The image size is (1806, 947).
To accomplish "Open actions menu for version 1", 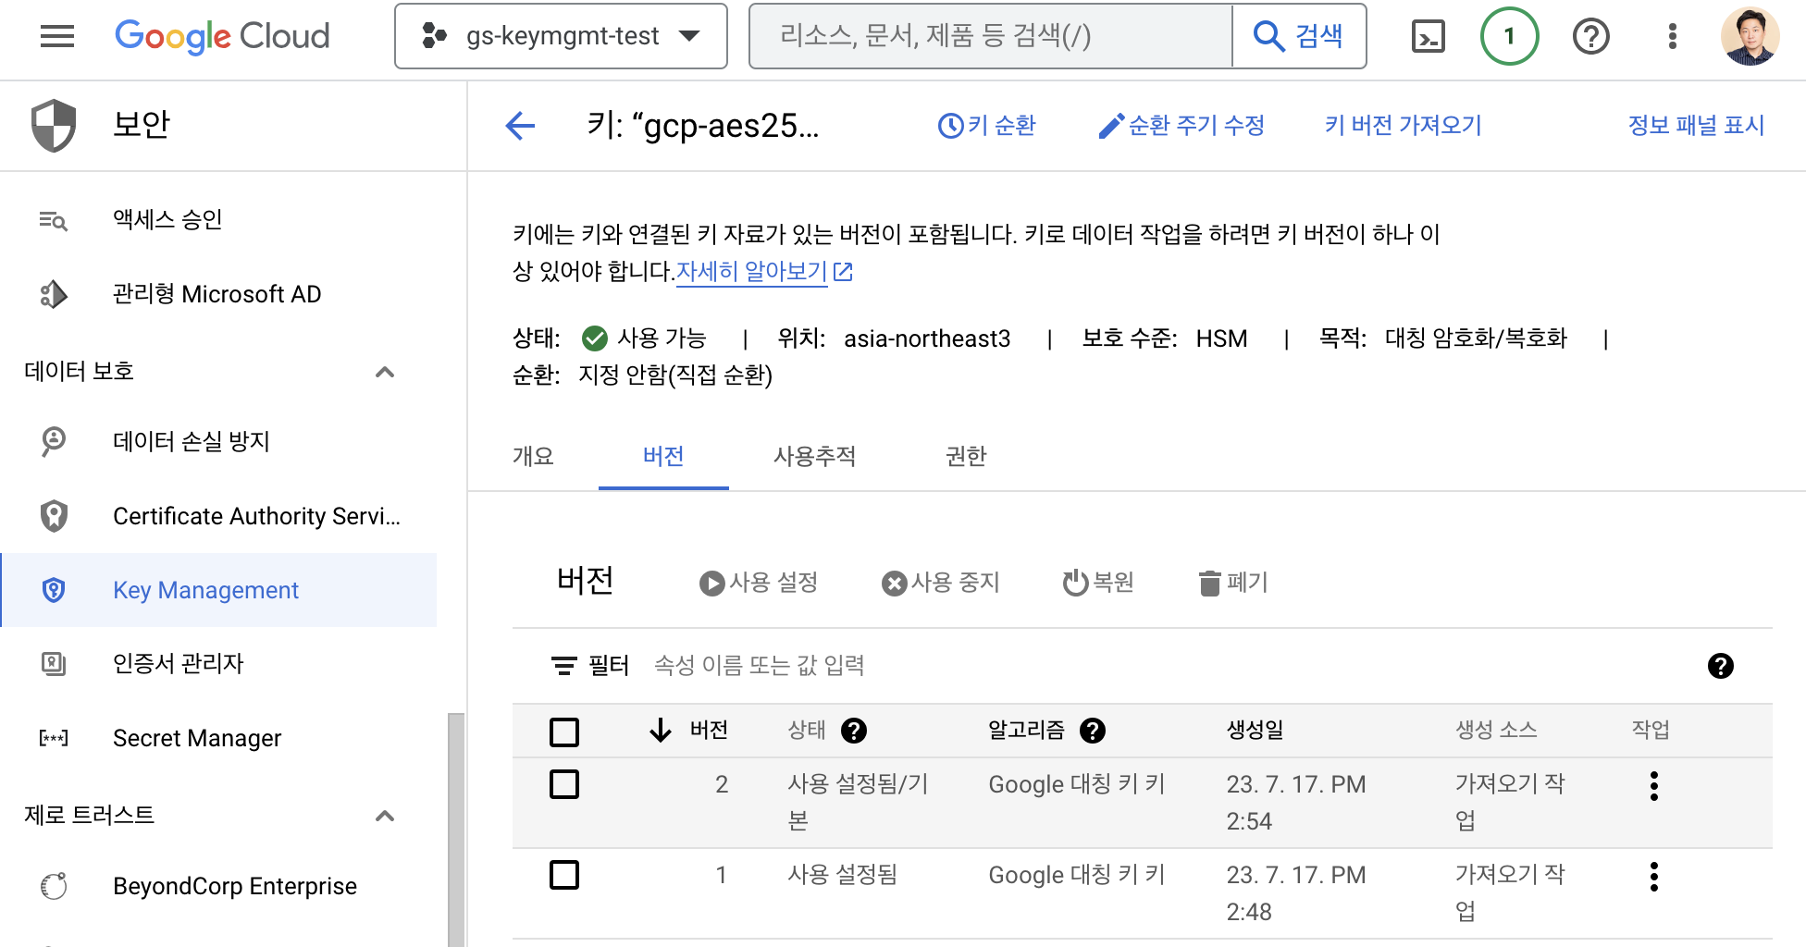I will [1654, 877].
